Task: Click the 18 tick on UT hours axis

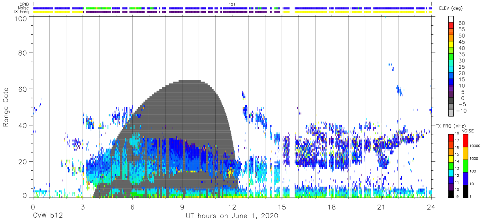Action: (x=332, y=207)
